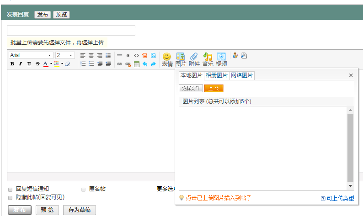Click the bottom 发布 publish button
363x216 pixels.
pyautogui.click(x=20, y=210)
